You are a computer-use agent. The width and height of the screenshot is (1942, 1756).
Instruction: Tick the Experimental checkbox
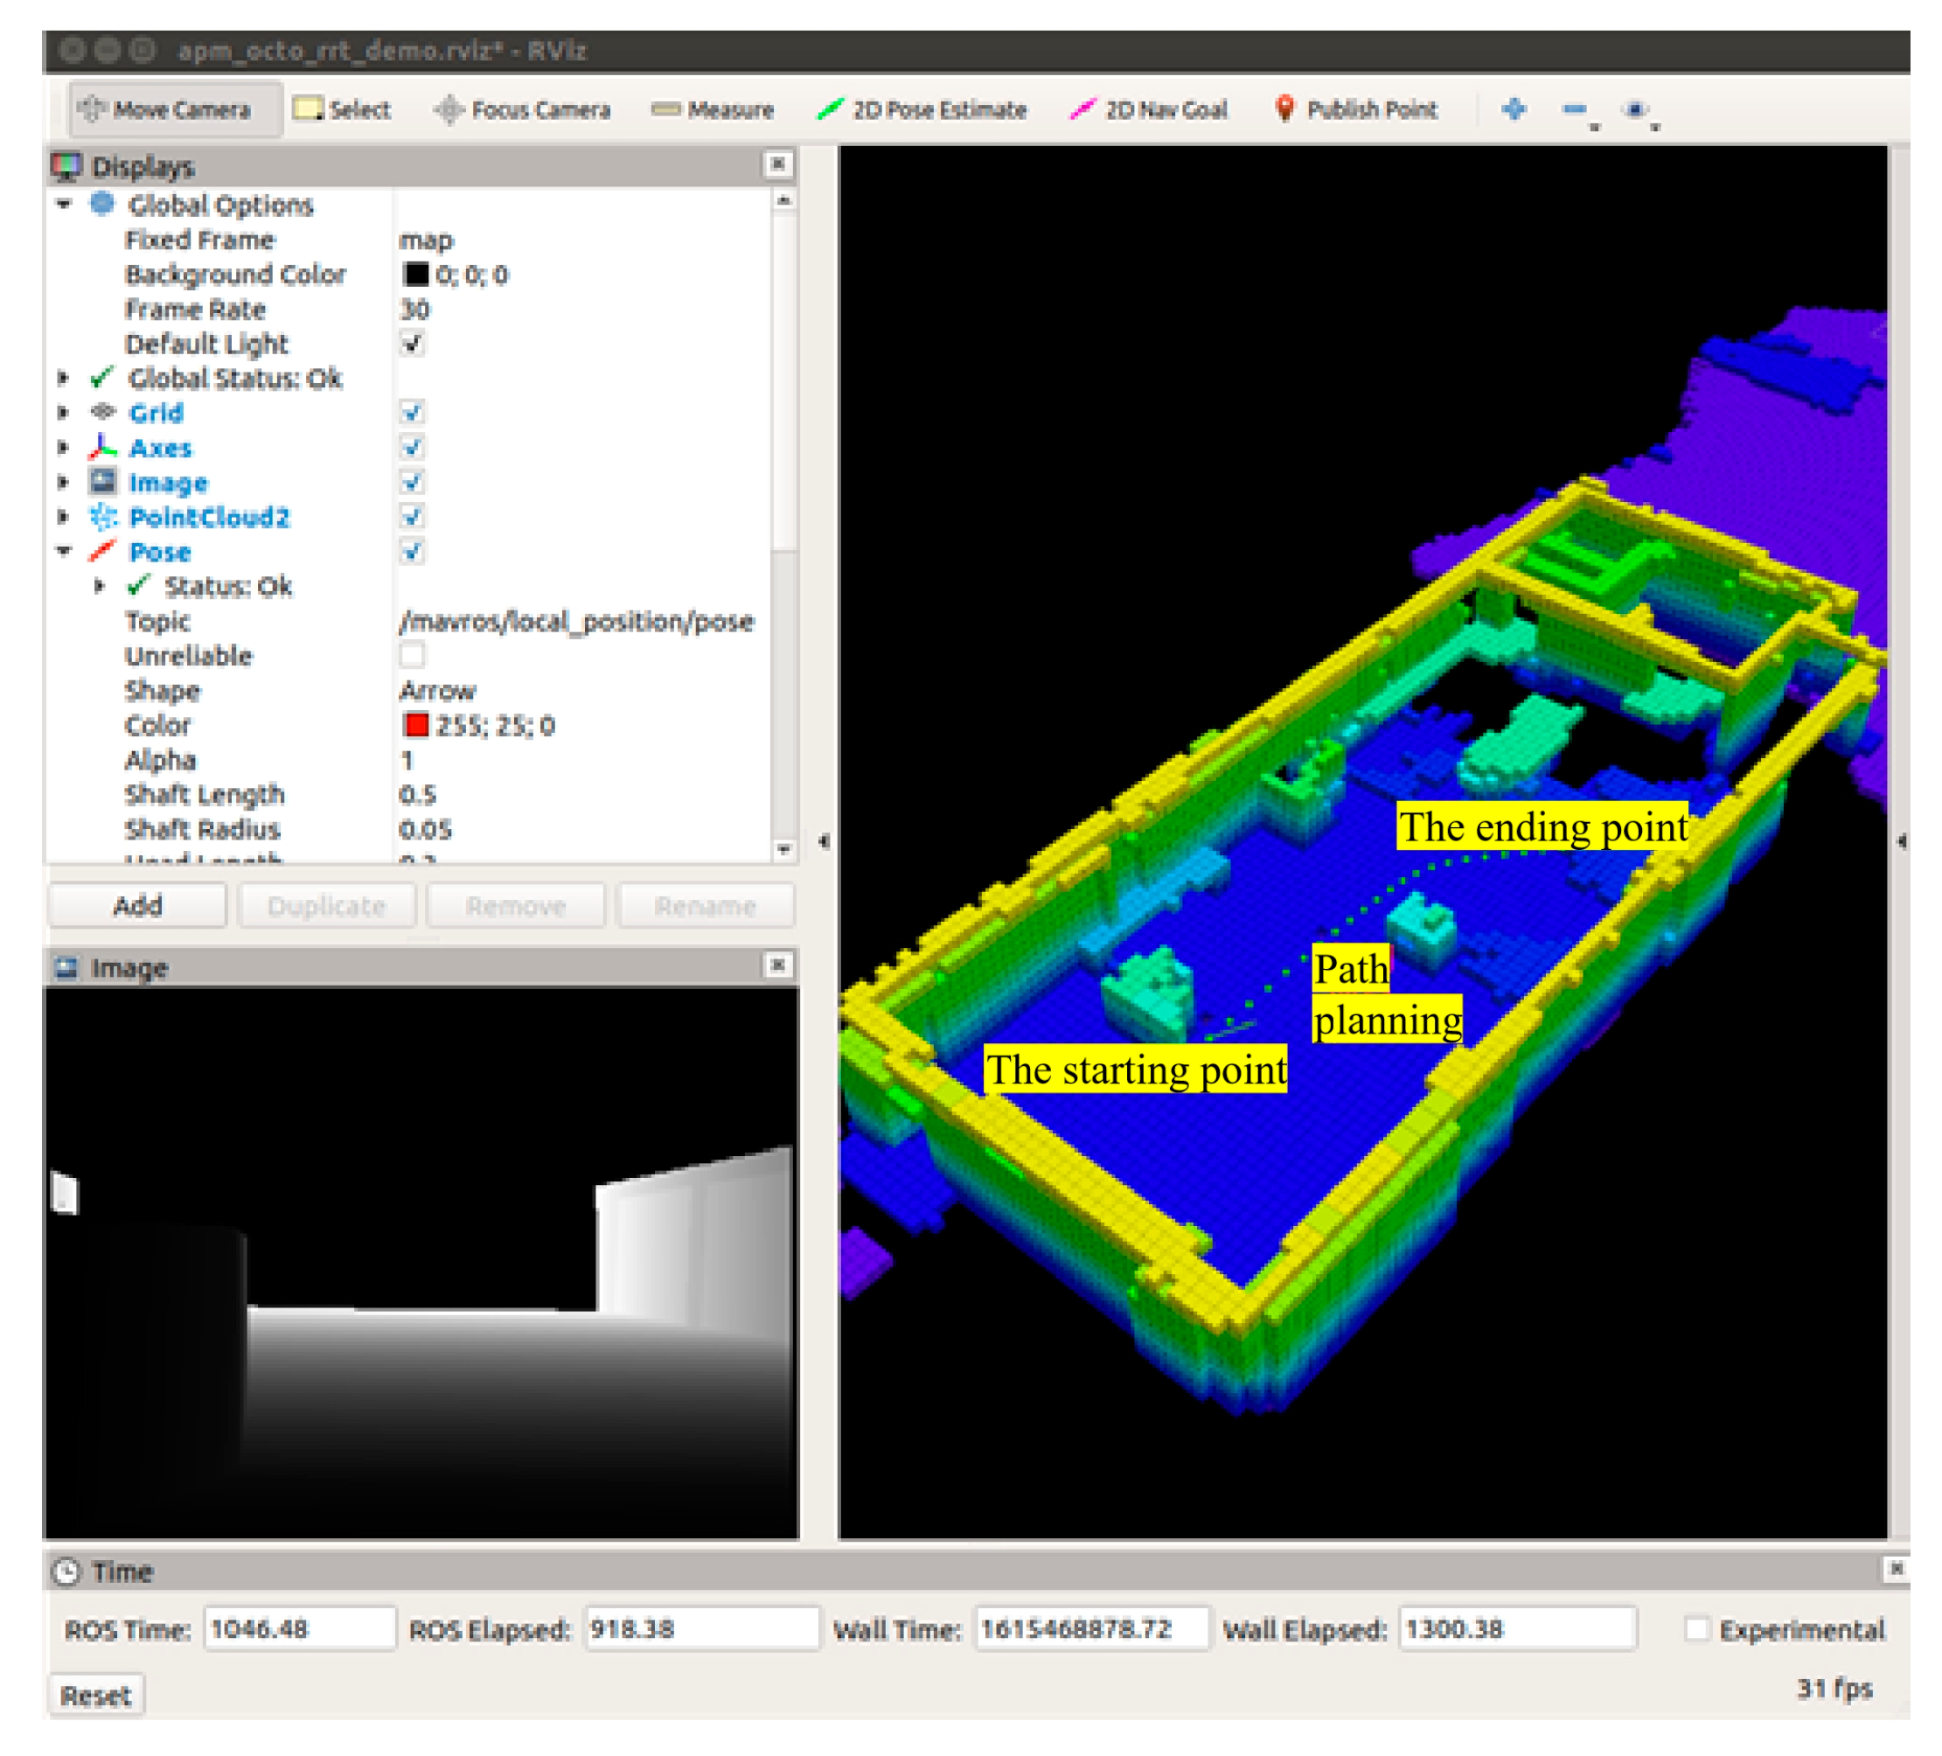pos(1696,1629)
